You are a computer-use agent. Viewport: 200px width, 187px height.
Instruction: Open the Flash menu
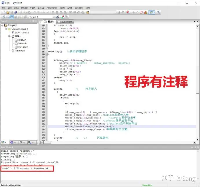point(33,8)
